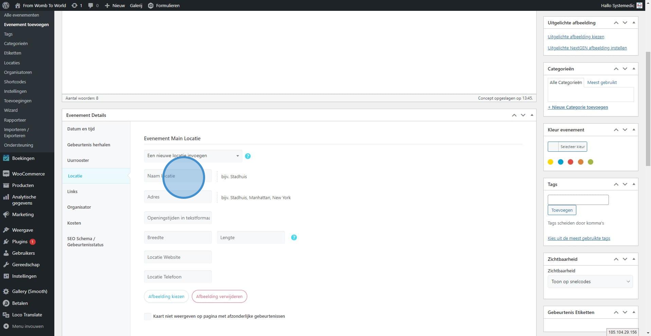Open the Zichtbaarheid 'Toon op snelcodes' dropdown
The height and width of the screenshot is (336, 651).
(590, 281)
